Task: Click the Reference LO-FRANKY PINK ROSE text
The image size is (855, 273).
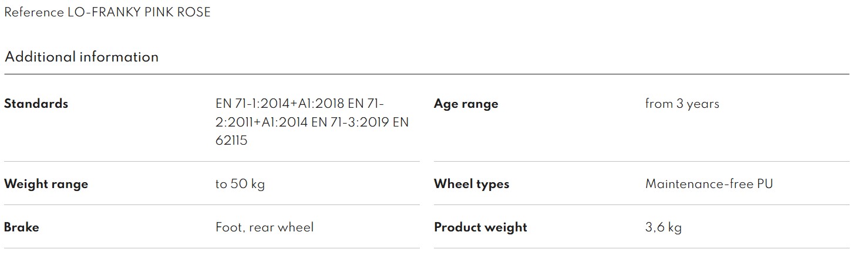Action: click(107, 12)
